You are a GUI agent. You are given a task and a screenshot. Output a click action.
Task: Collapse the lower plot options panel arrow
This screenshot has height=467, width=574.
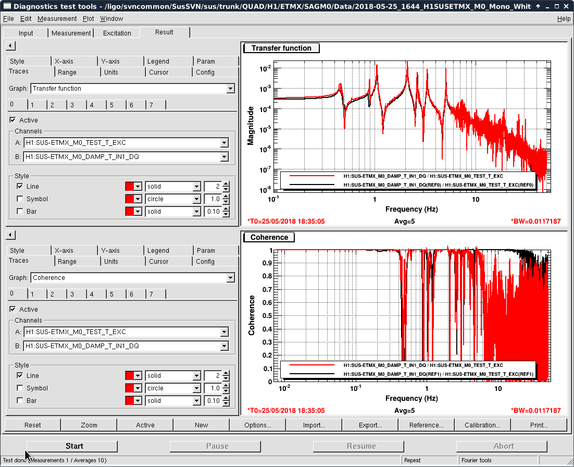10,235
